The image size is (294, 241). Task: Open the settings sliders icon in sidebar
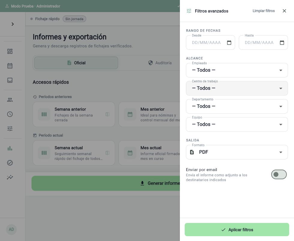point(10,129)
